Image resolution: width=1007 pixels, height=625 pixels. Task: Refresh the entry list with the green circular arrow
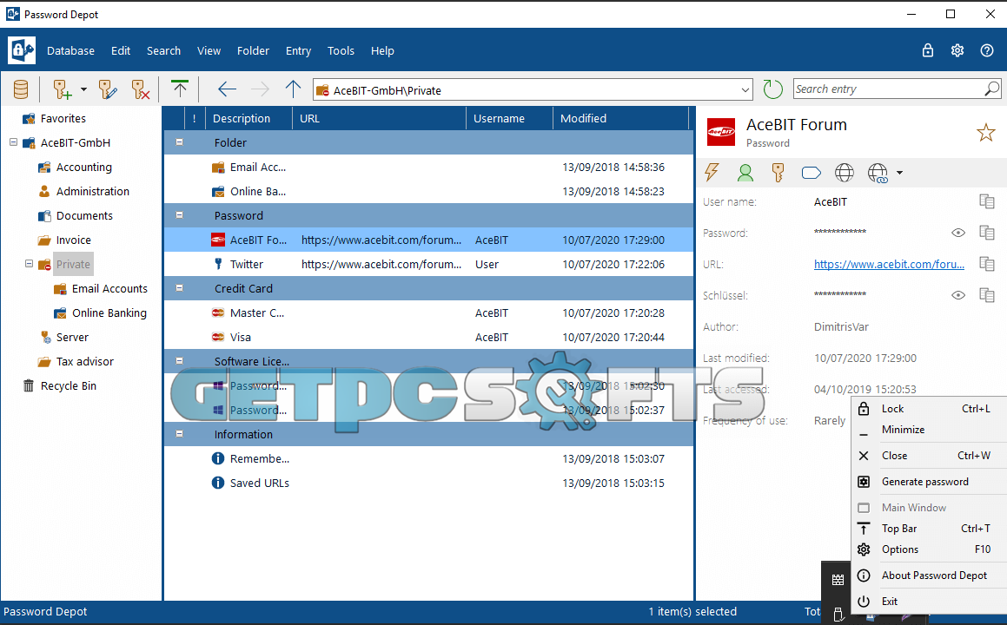tap(772, 89)
